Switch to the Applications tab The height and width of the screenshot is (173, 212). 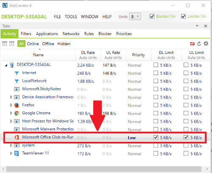[47, 34]
